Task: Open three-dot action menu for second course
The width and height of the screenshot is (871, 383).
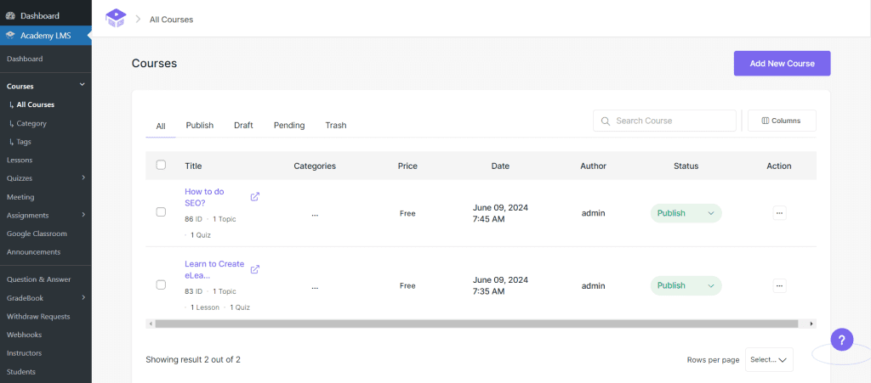Action: coord(779,285)
